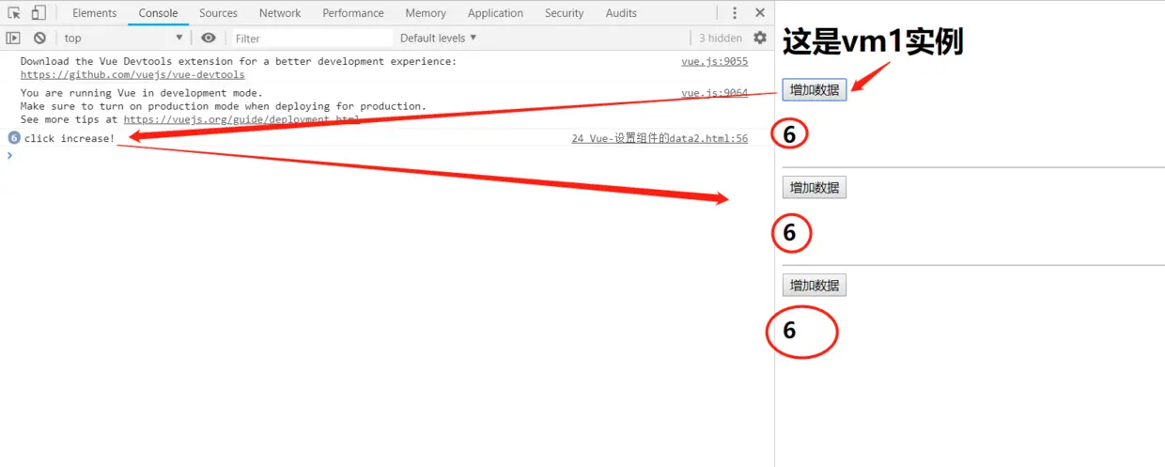Open console settings gear
Screen dimensions: 1165x467
point(760,39)
